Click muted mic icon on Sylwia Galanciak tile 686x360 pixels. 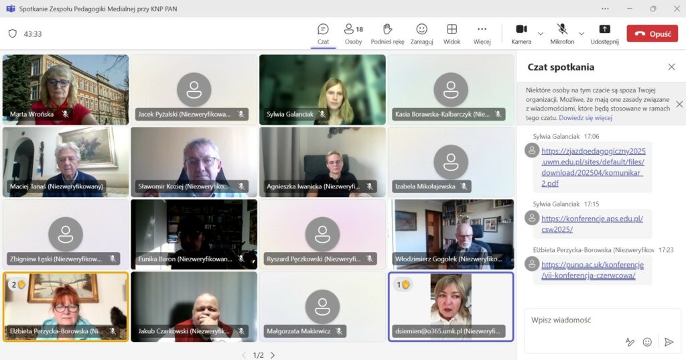point(322,114)
